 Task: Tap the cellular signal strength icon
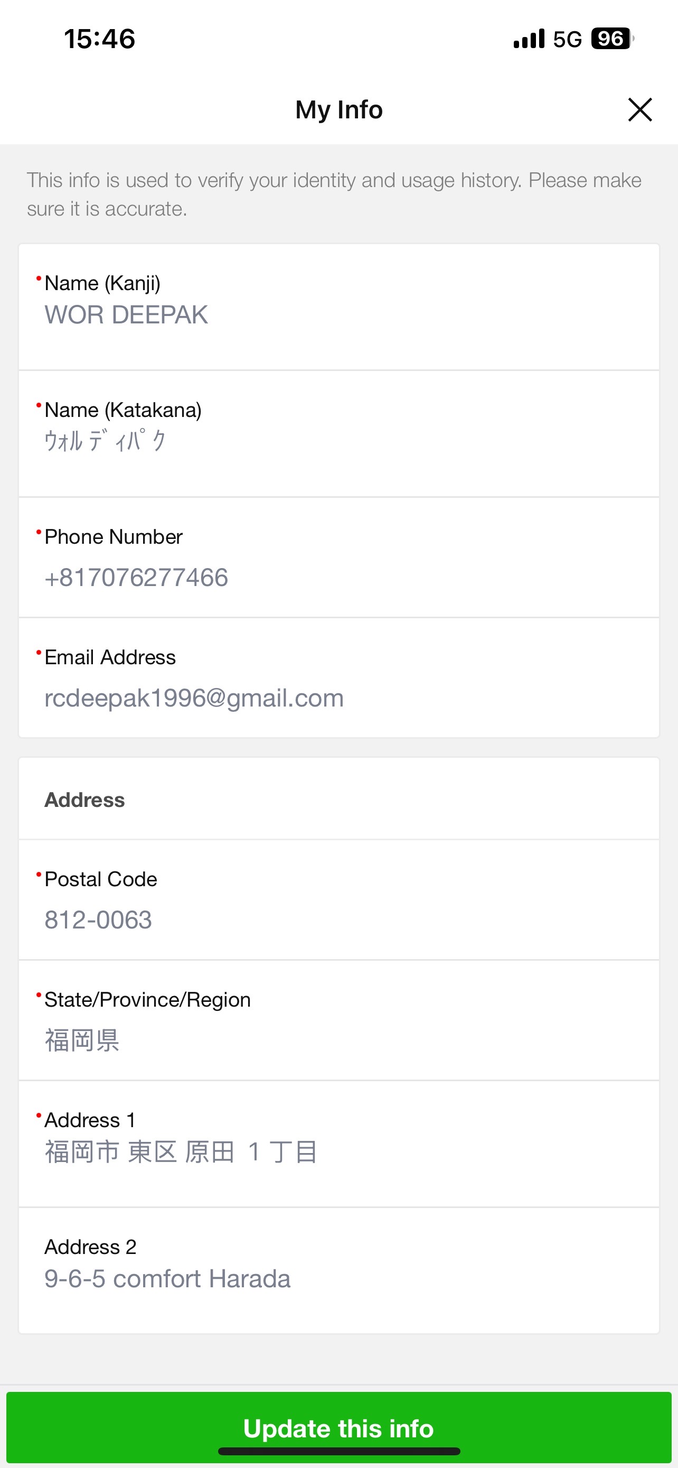coord(529,39)
